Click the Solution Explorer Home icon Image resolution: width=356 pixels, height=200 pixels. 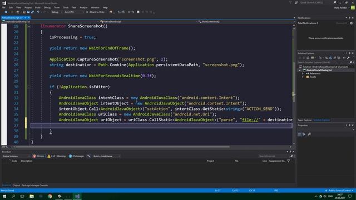click(308, 58)
